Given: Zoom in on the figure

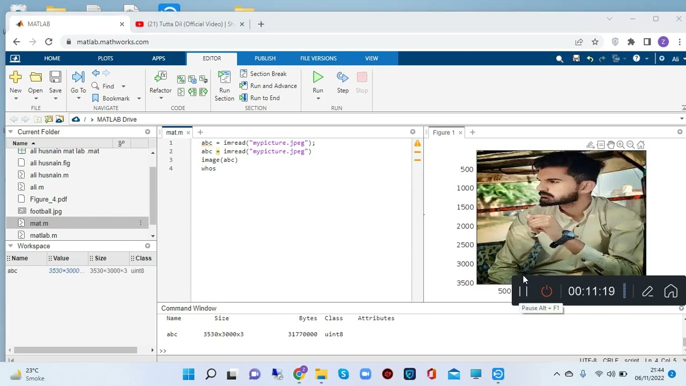Looking at the screenshot, I should point(620,145).
